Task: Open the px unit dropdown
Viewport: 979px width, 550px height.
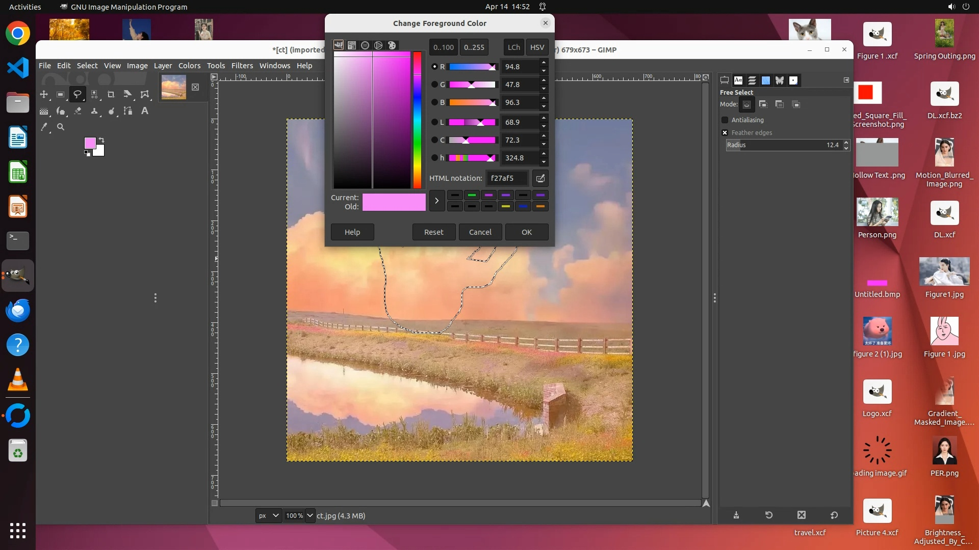Action: point(268,515)
